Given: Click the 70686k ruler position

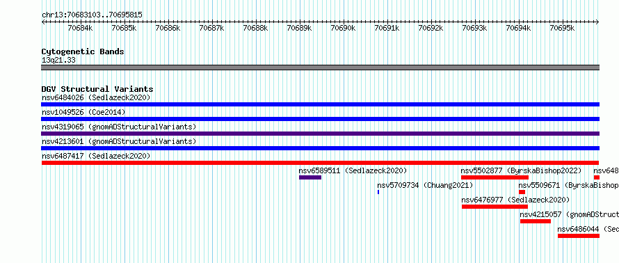Looking at the screenshot, I should pos(168,28).
